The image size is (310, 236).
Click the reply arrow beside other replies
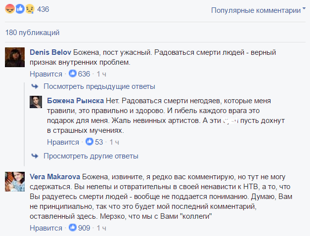[35, 156]
